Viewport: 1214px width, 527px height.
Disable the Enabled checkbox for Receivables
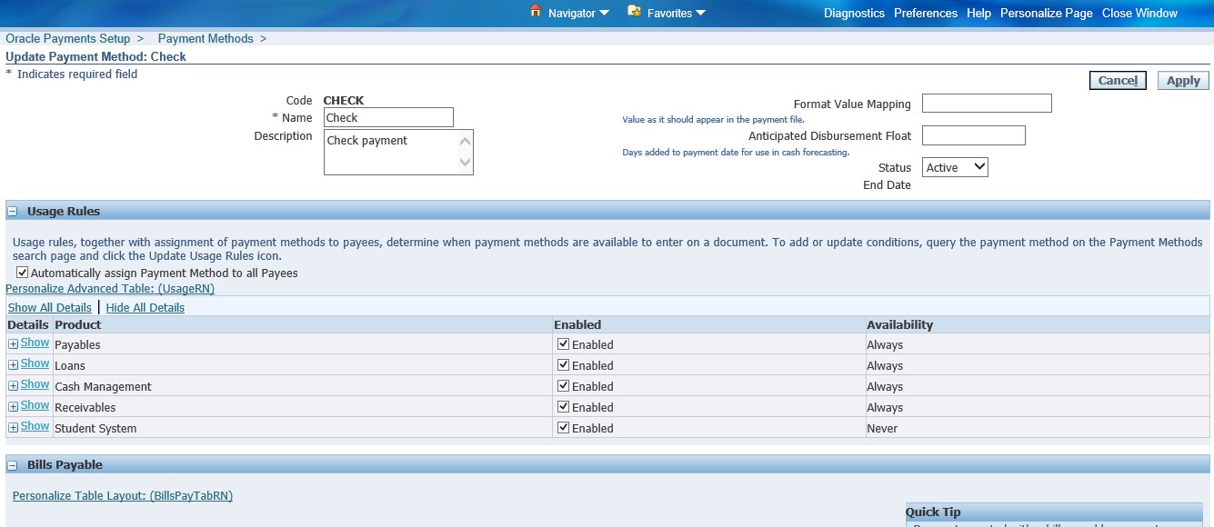(565, 406)
